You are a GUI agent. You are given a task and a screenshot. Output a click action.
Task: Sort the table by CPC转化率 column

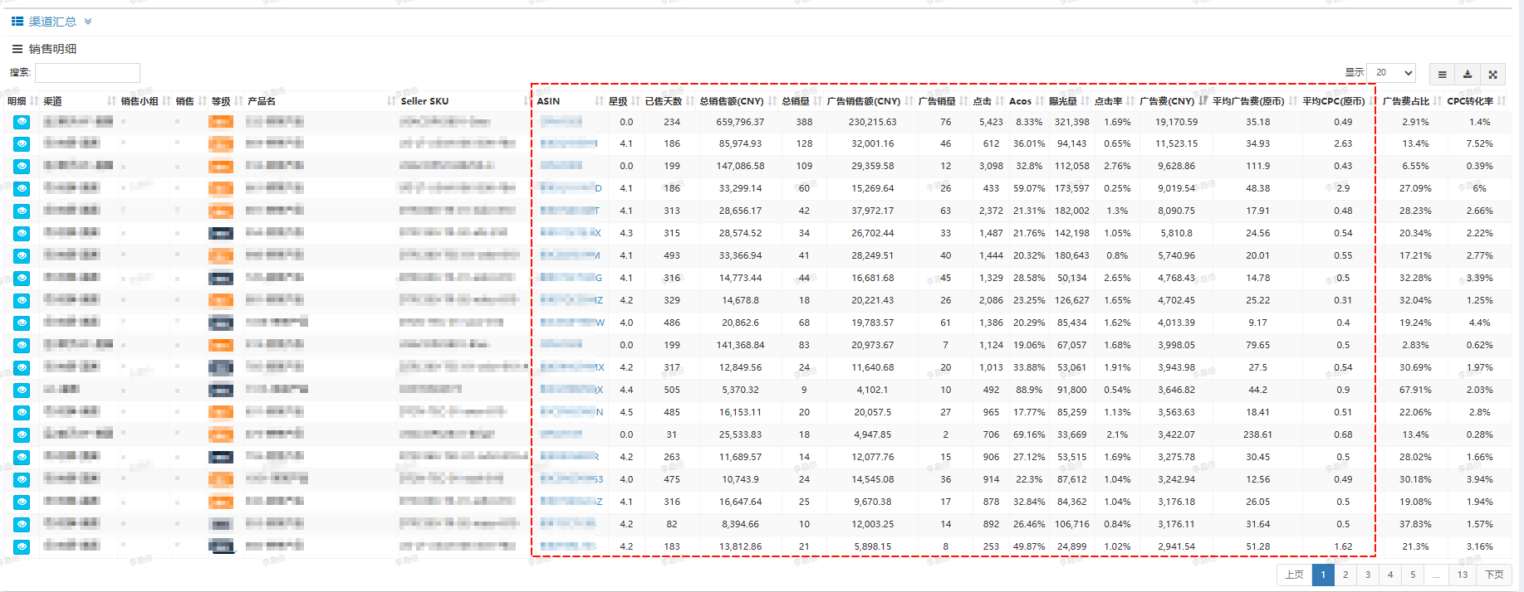click(1502, 101)
